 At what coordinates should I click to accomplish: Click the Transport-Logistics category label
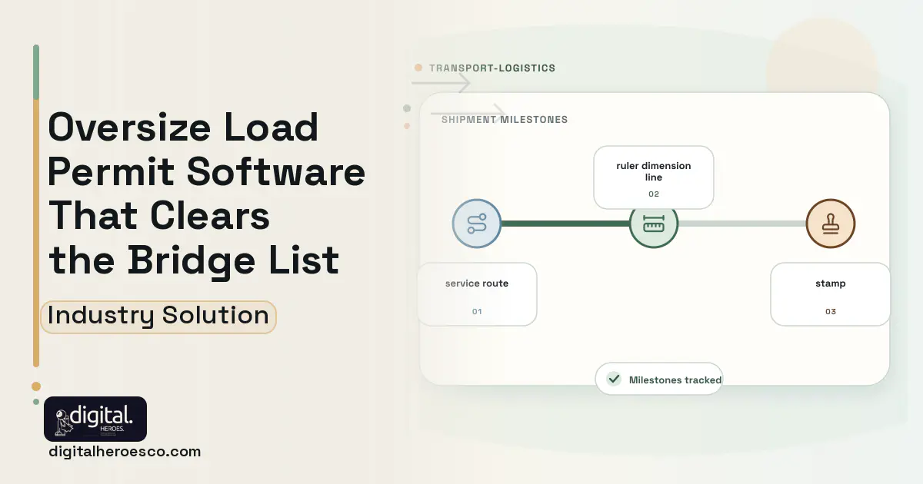[x=492, y=68]
